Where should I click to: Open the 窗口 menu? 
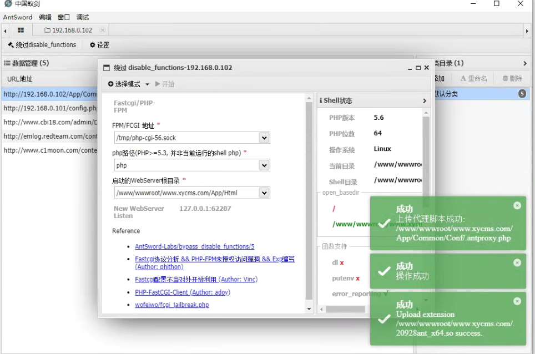tap(63, 17)
